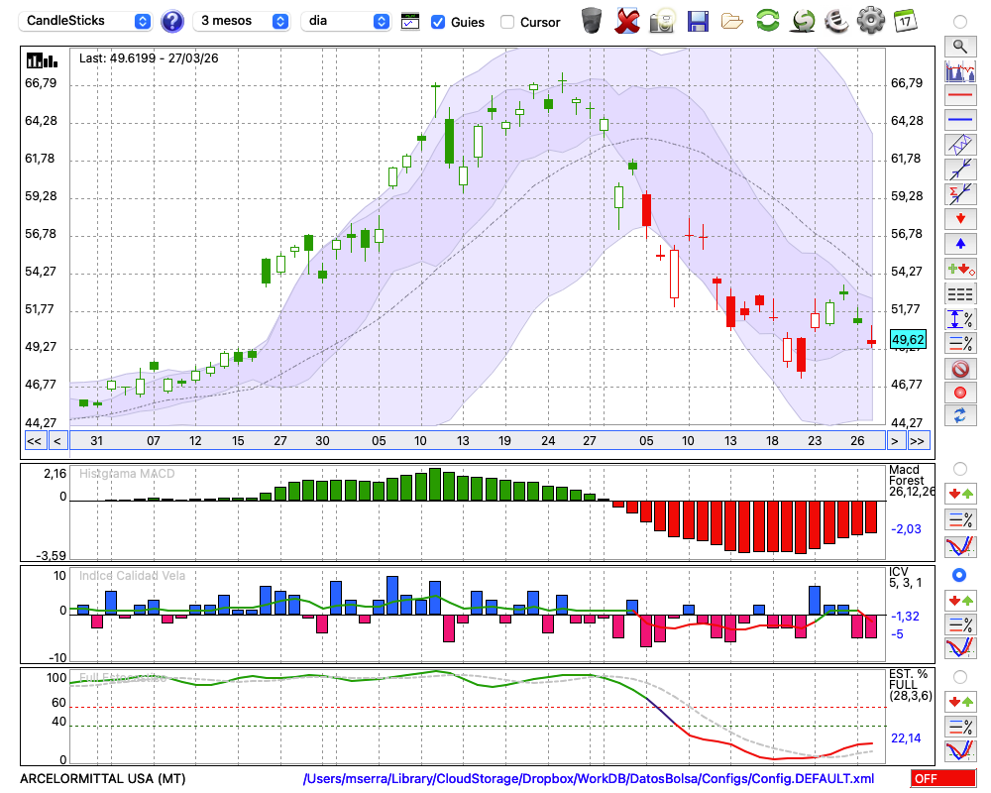
Task: Click the blue floppy disk save icon
Action: tap(698, 21)
